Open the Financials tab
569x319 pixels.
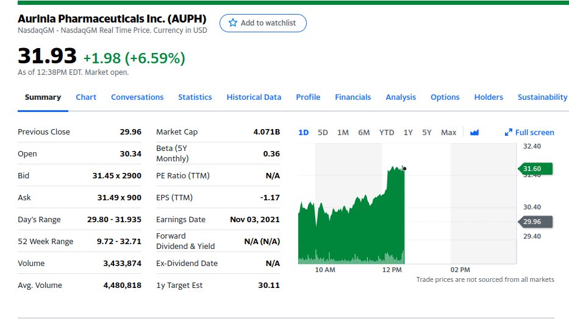point(352,97)
